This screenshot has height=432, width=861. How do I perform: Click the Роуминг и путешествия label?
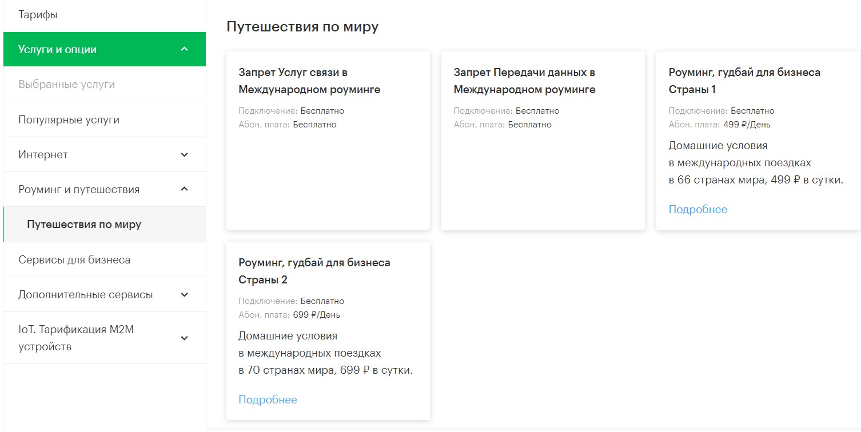79,190
